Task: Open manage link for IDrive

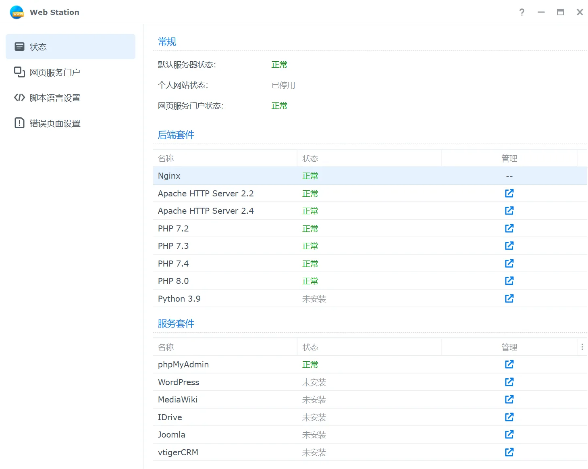Action: coord(509,417)
